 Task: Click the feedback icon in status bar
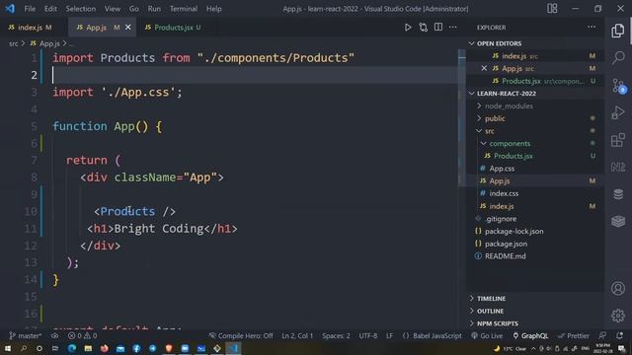coord(602,335)
